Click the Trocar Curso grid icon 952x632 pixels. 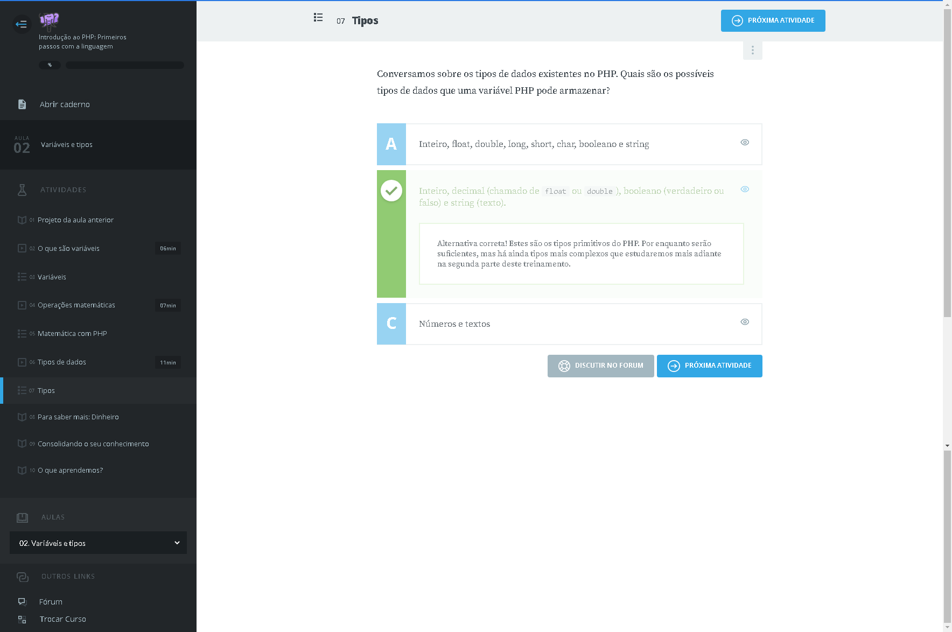(x=22, y=619)
